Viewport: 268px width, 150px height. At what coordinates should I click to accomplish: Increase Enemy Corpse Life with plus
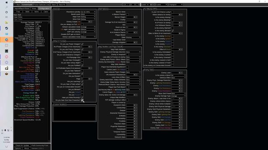click(x=89, y=22)
